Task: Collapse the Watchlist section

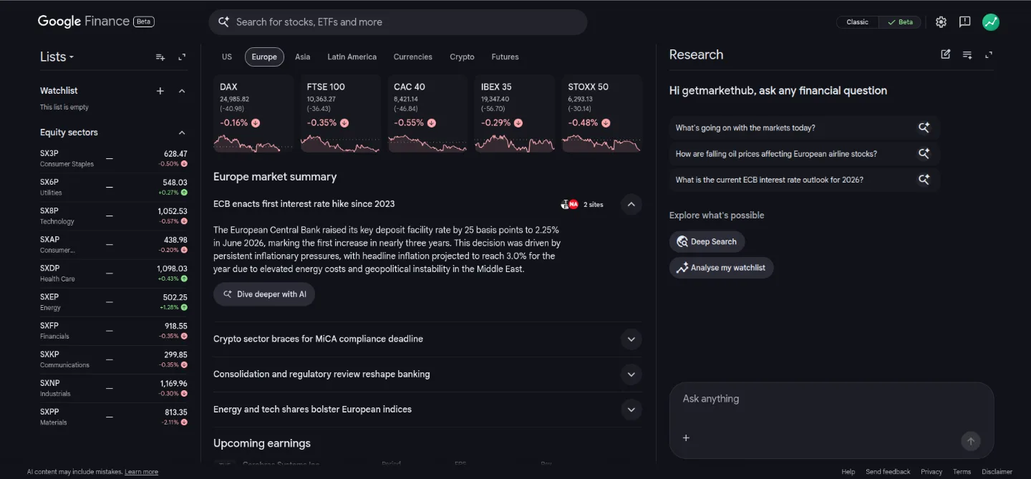Action: click(x=182, y=91)
